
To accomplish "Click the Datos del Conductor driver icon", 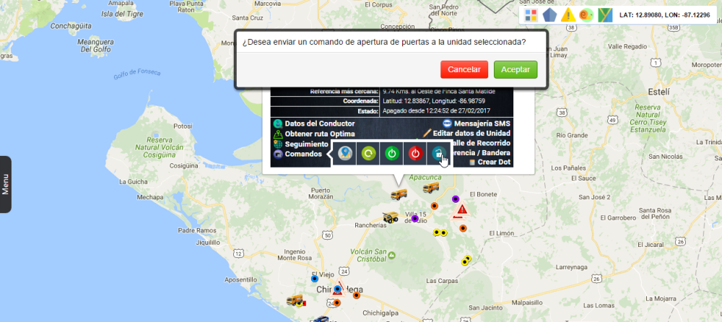I will point(277,123).
